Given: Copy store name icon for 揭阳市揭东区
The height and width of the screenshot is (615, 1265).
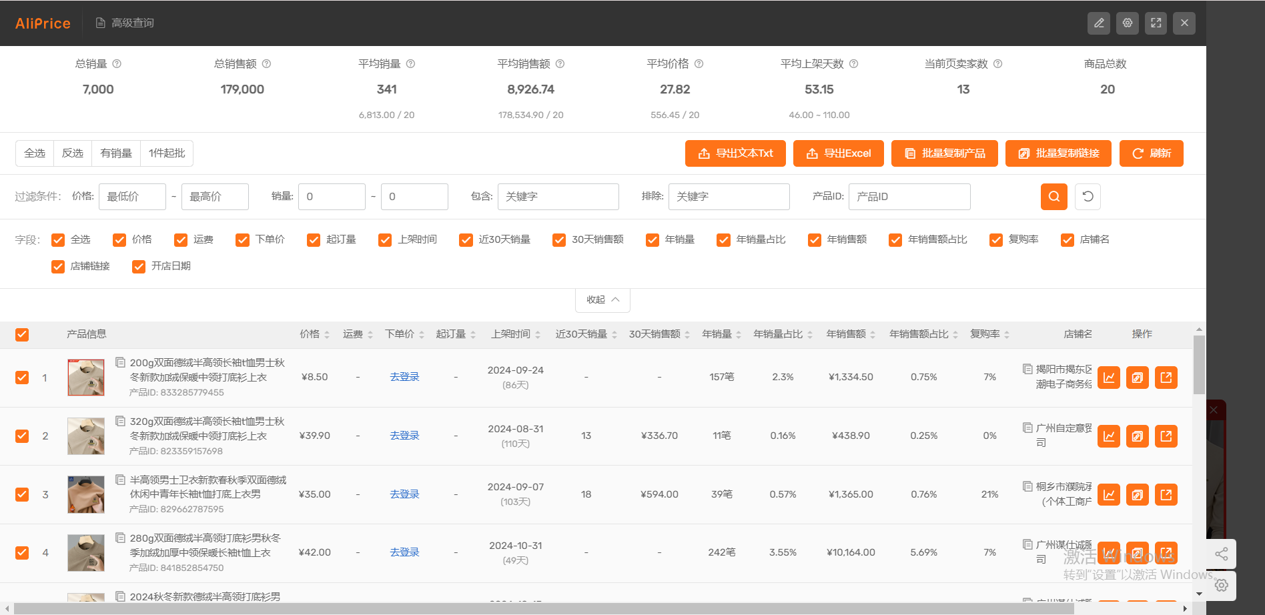Looking at the screenshot, I should coord(1027,368).
